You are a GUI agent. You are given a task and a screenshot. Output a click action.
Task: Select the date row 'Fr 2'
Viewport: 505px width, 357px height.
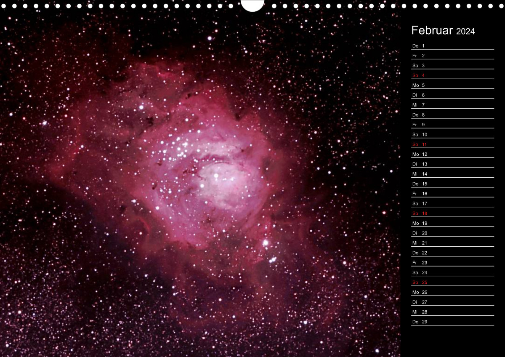click(452, 55)
